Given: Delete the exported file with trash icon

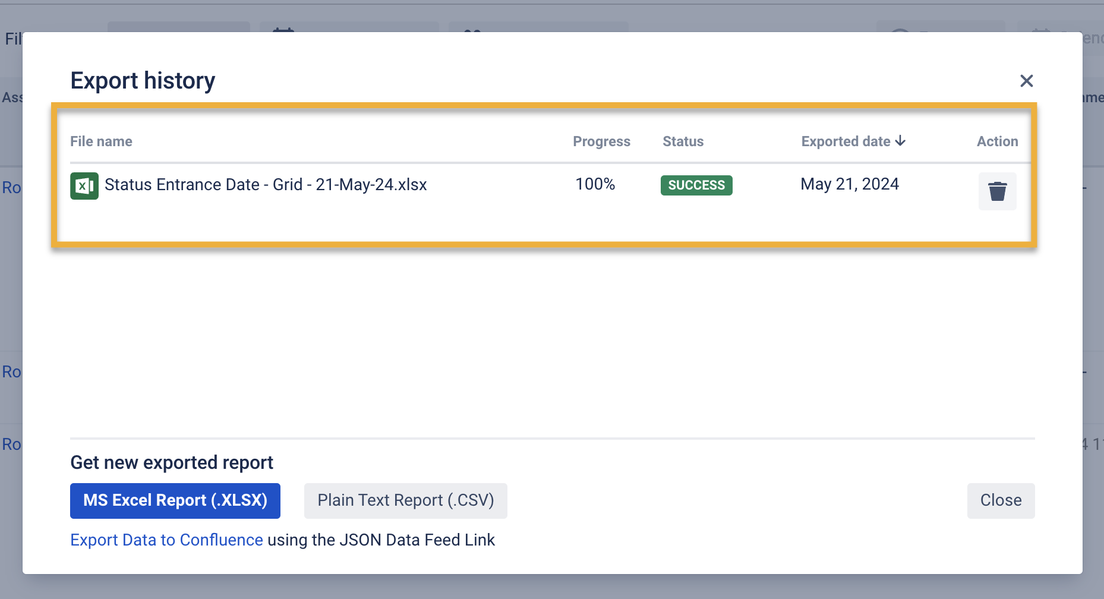Looking at the screenshot, I should (997, 191).
